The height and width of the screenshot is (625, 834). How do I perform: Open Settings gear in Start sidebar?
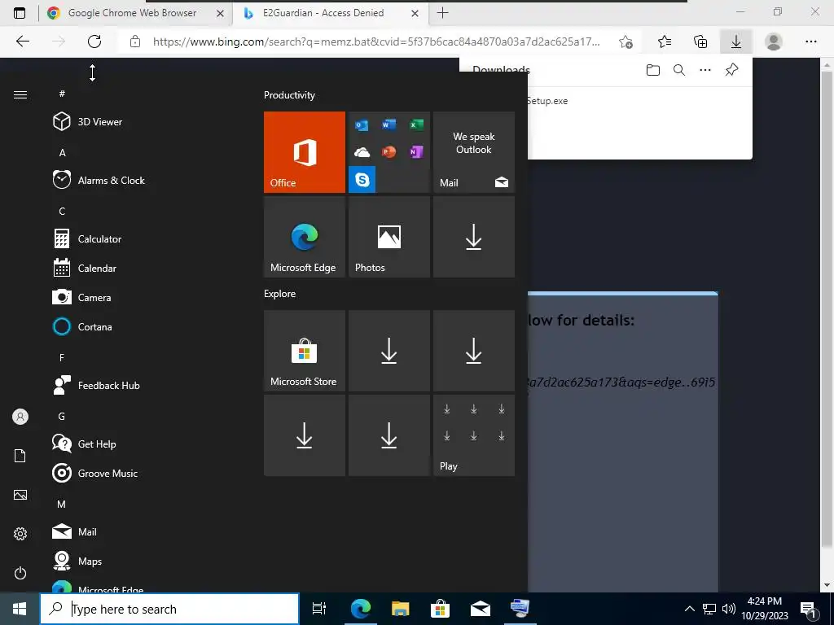(20, 534)
